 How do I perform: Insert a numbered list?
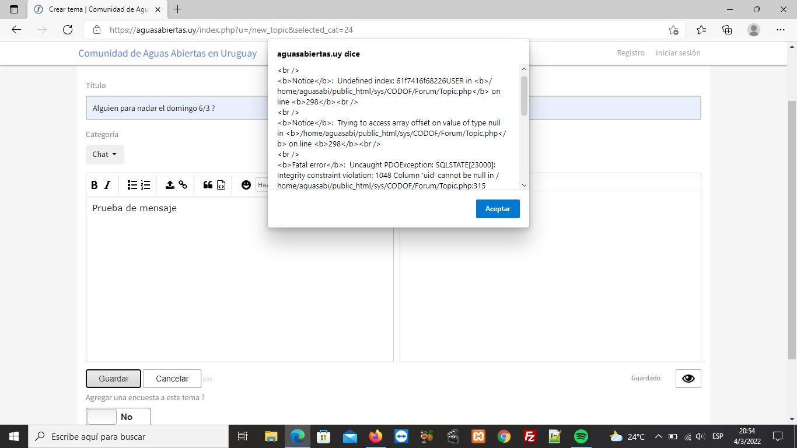point(146,185)
